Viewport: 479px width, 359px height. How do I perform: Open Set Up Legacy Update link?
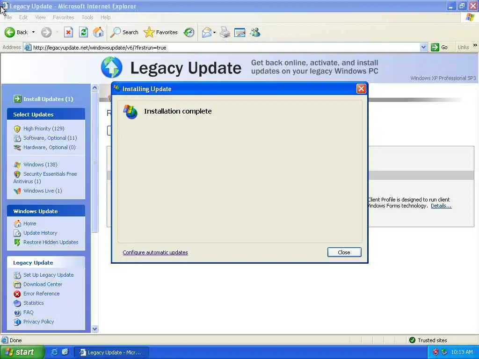pos(49,275)
